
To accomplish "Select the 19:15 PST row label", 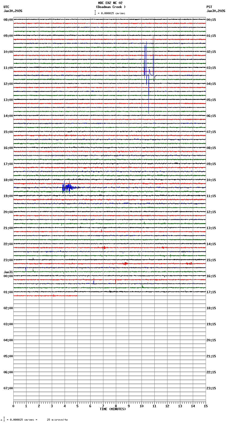I will [x=211, y=324].
